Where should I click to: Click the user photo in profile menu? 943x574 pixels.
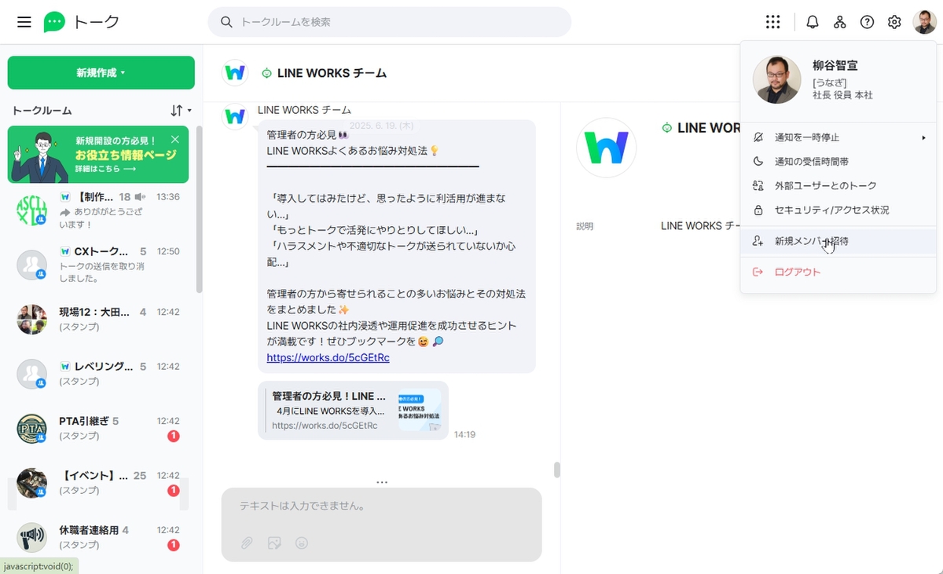click(x=776, y=80)
